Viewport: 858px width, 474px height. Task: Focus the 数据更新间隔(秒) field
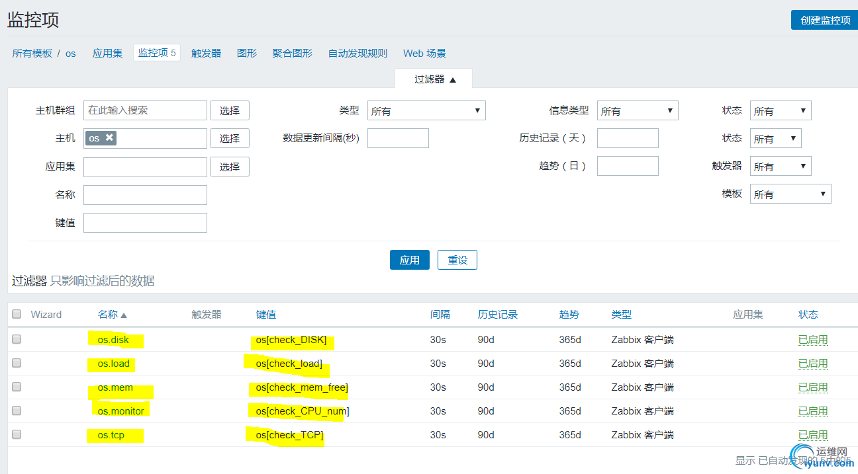[398, 138]
